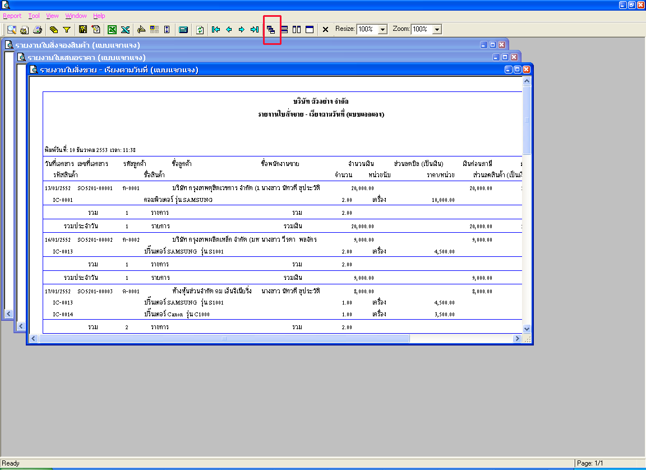
Task: Tile windows vertically icon
Action: pyautogui.click(x=297, y=29)
